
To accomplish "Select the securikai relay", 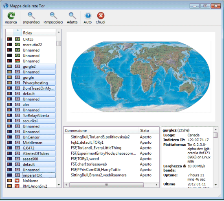I will (31, 121).
